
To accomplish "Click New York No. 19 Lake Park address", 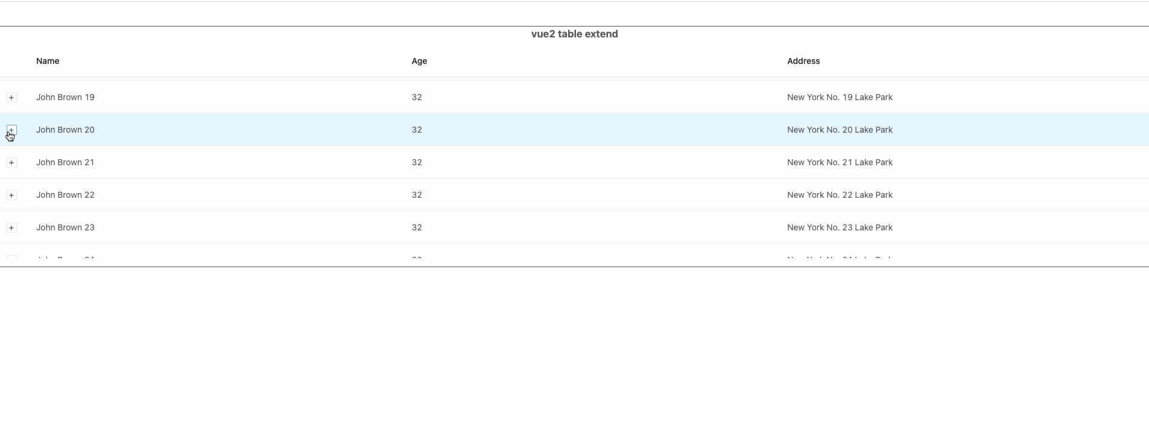I will (x=840, y=97).
